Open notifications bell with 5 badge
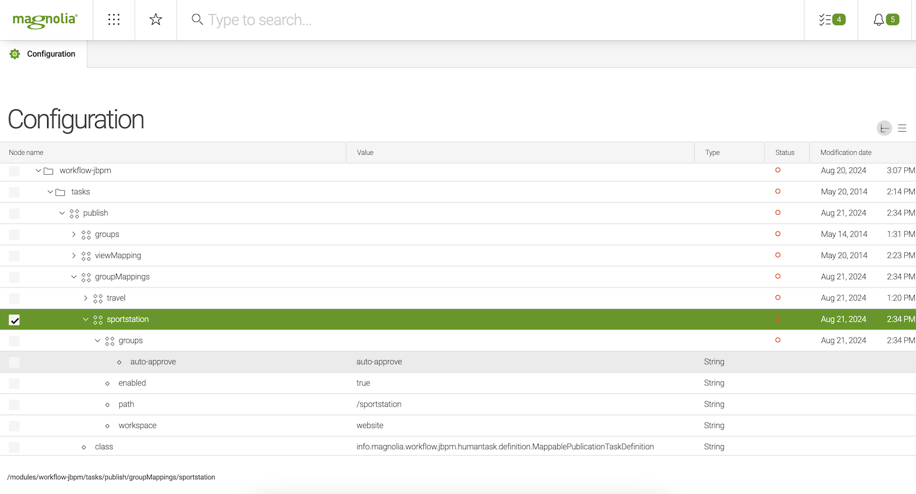 [x=886, y=20]
